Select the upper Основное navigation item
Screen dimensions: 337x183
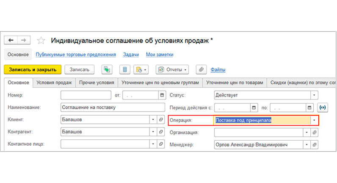[x=18, y=54]
